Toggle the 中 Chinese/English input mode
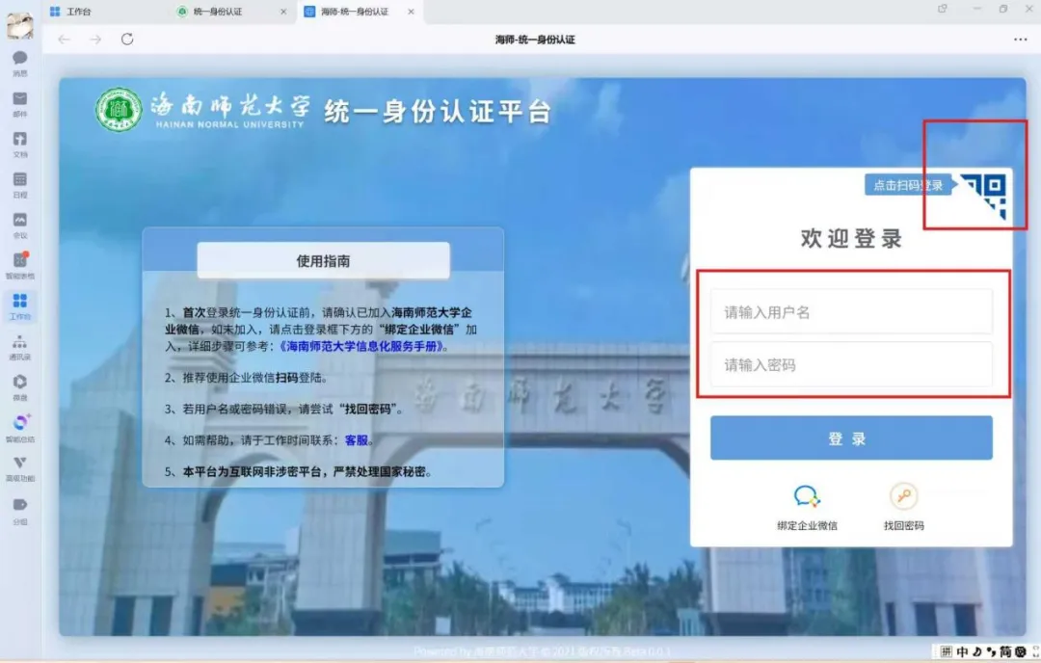The image size is (1041, 663). pos(962,651)
